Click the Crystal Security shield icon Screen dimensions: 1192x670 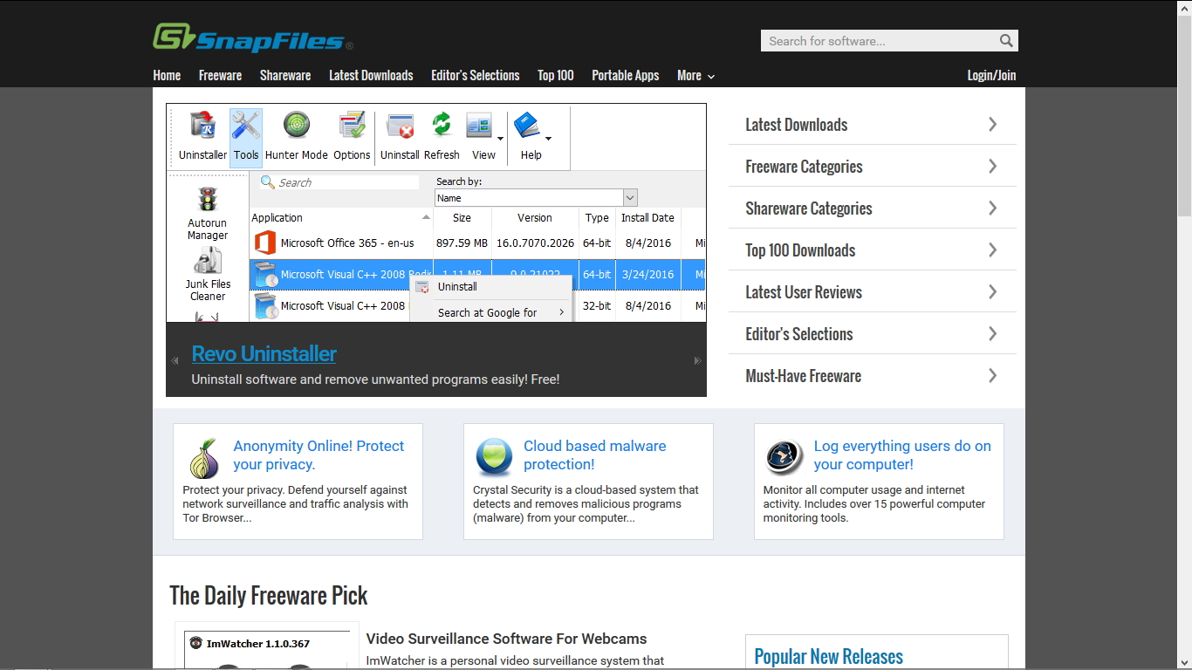pos(494,457)
